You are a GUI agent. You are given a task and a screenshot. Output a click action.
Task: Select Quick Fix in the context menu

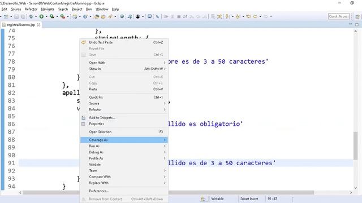124,98
